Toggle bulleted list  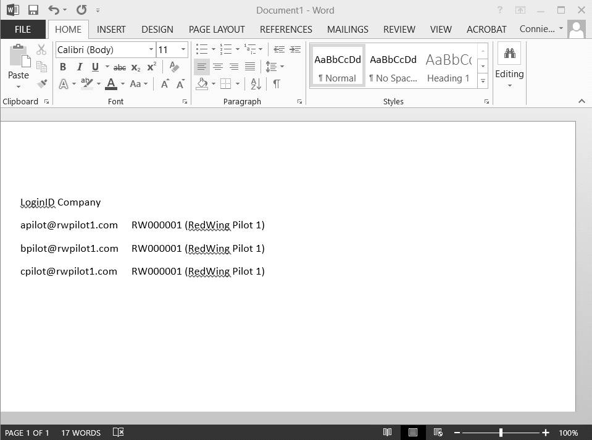coord(202,49)
